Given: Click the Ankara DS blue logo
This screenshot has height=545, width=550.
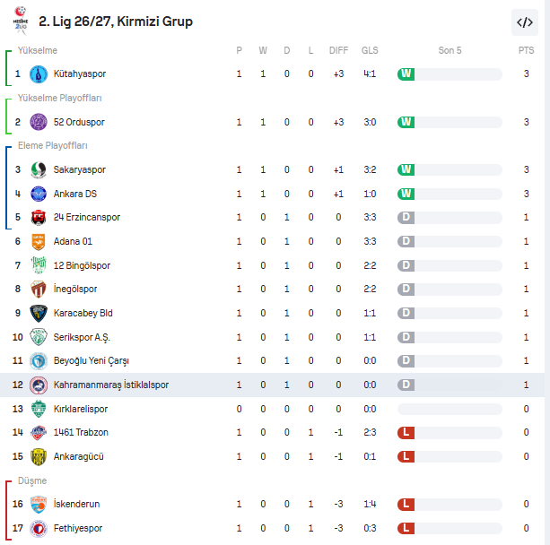Looking at the screenshot, I should point(39,194).
